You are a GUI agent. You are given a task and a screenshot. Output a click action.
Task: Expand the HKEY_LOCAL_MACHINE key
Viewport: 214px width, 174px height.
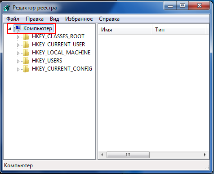(x=18, y=53)
